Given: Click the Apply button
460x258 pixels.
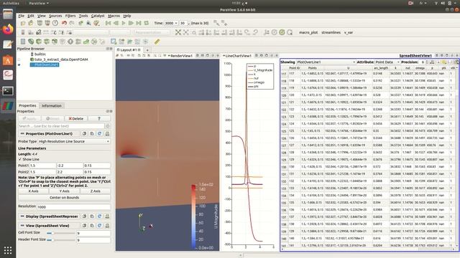Looking at the screenshot, I should 29,118.
